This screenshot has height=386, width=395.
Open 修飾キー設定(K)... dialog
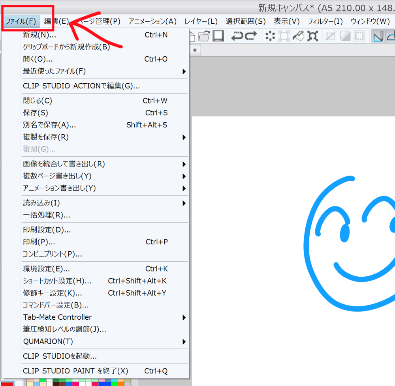coord(105,293)
